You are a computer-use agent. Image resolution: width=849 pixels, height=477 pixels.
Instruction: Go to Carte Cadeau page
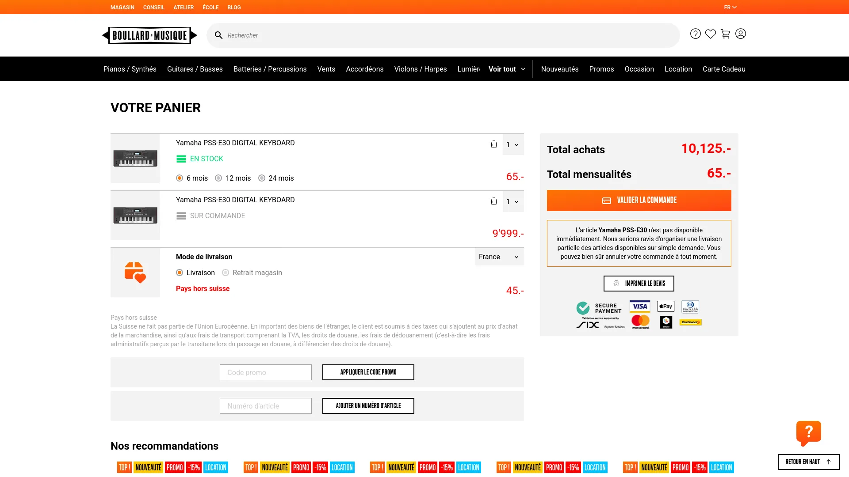(x=724, y=69)
